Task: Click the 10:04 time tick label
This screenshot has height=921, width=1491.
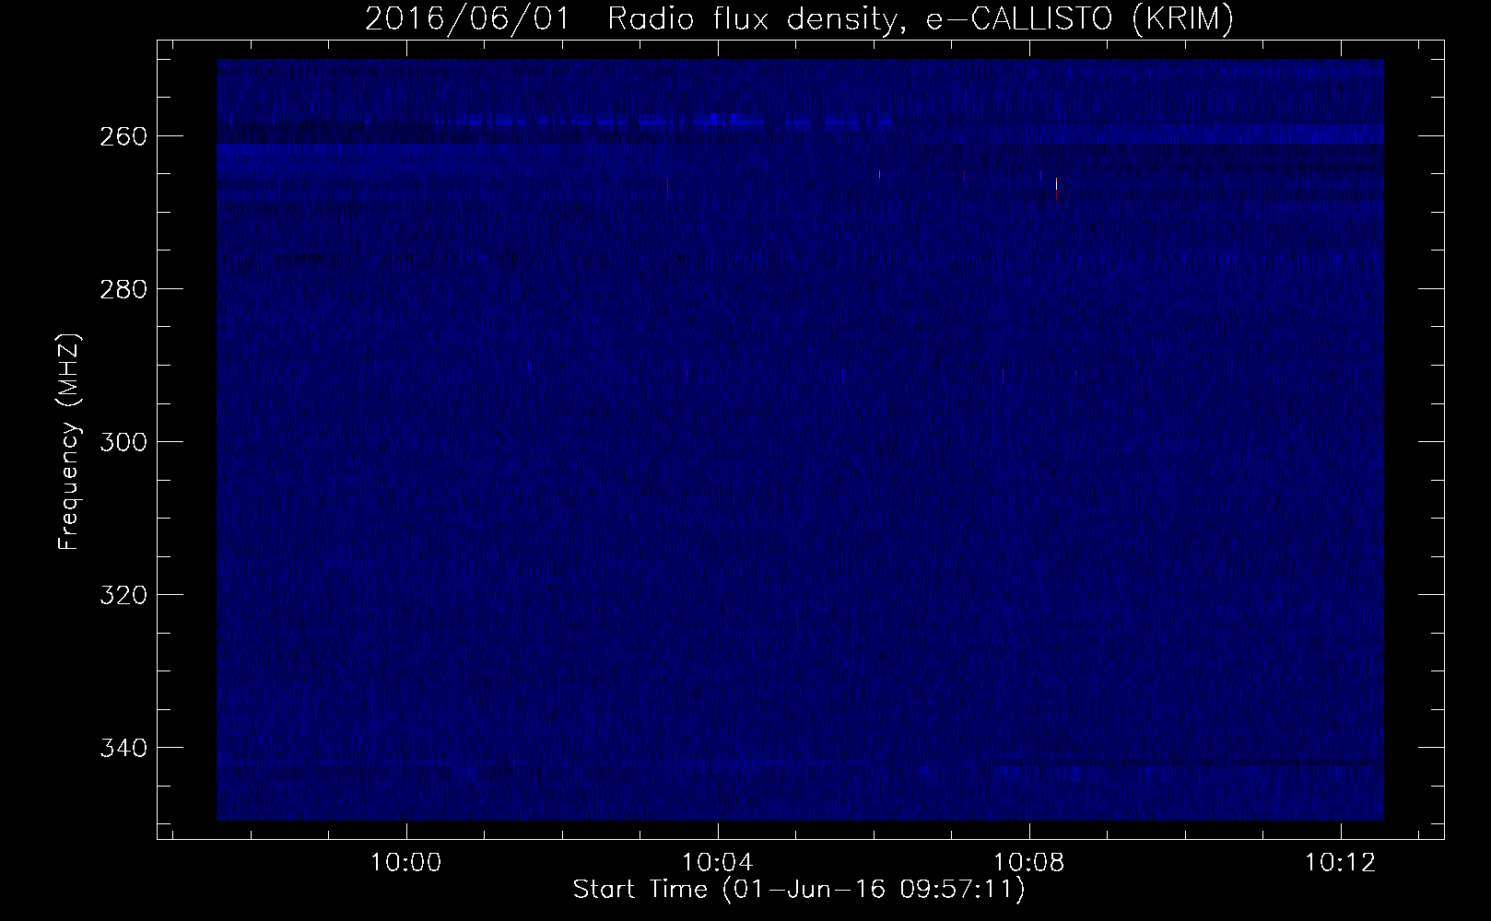Action: coord(718,863)
